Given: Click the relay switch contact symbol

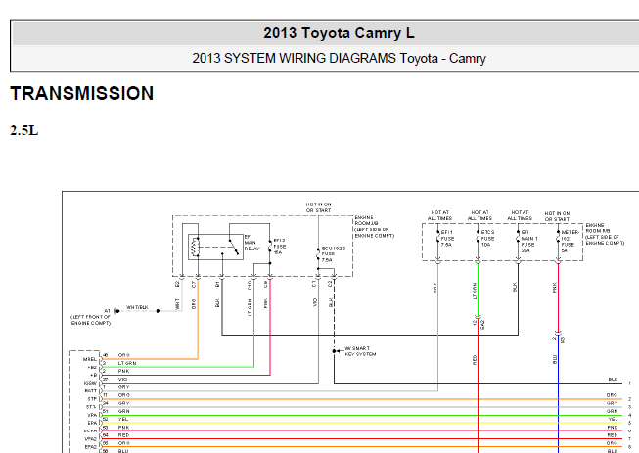Looking at the screenshot, I should [x=234, y=247].
